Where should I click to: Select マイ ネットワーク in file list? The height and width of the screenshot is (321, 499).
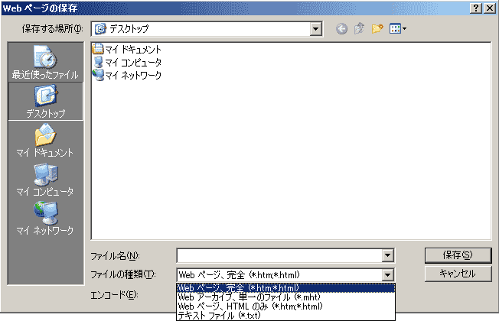click(x=127, y=75)
